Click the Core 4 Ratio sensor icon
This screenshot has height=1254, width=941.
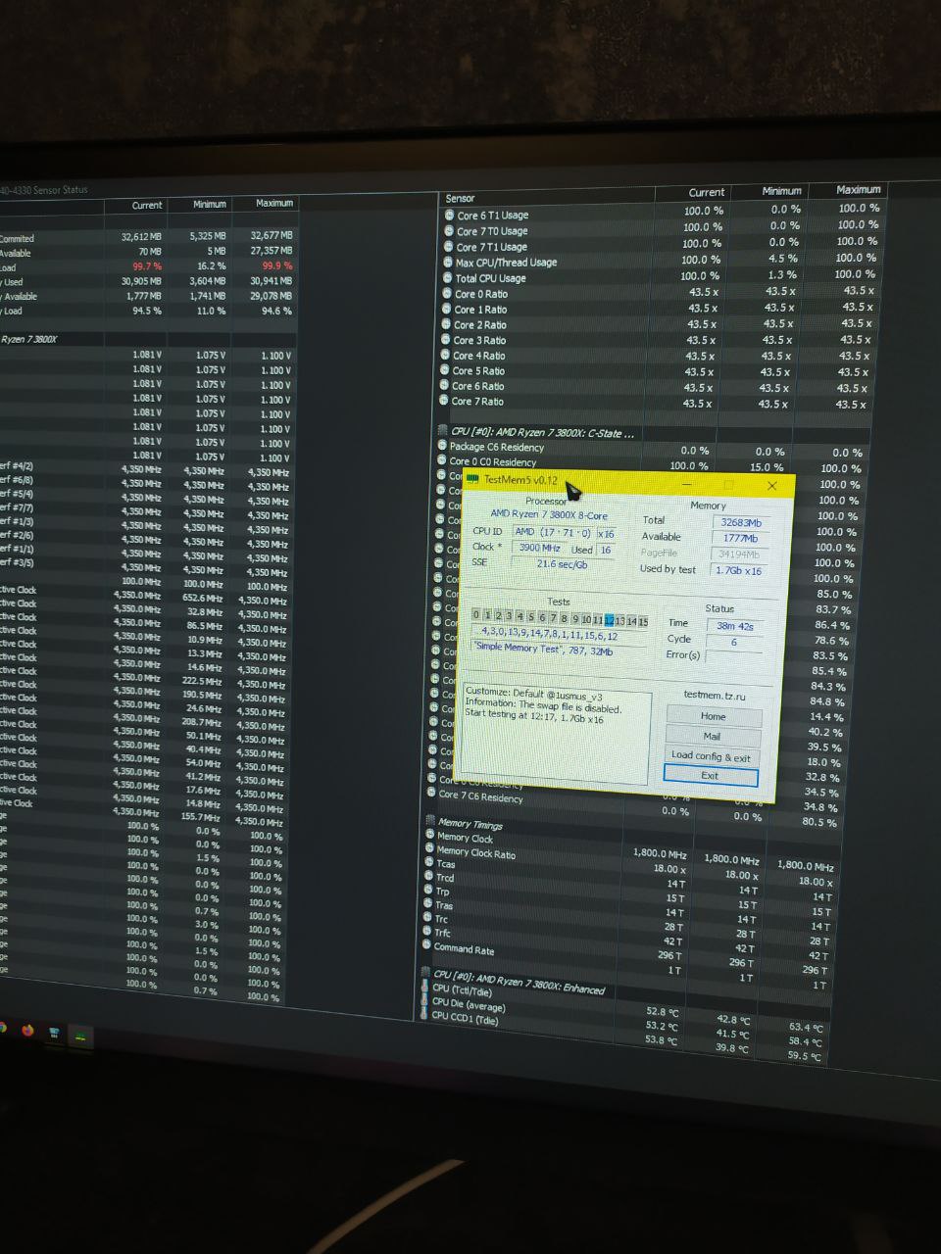tap(445, 355)
